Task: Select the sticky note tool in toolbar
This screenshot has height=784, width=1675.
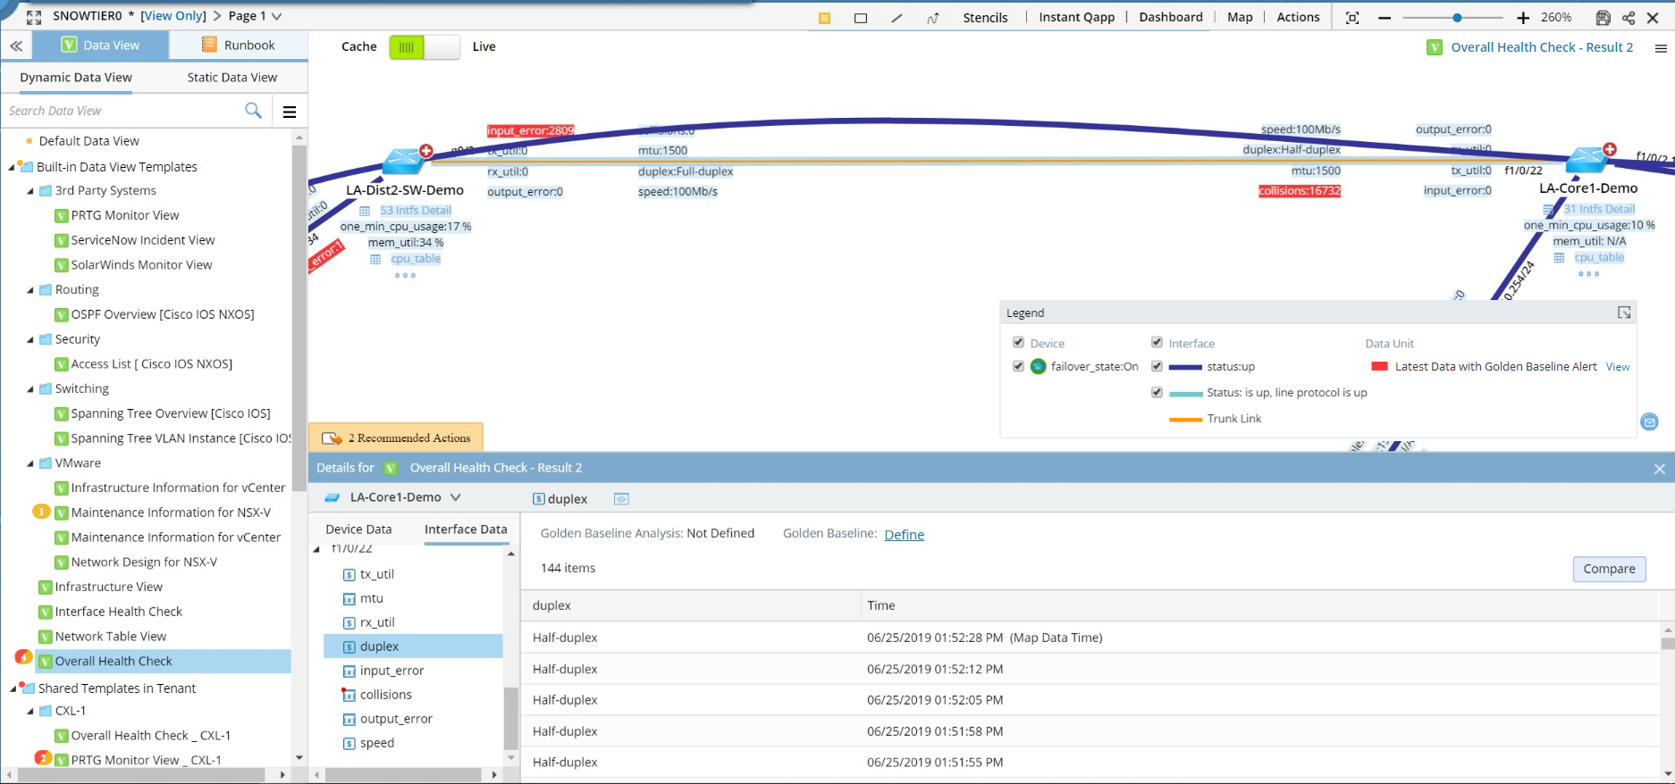Action: click(x=824, y=18)
